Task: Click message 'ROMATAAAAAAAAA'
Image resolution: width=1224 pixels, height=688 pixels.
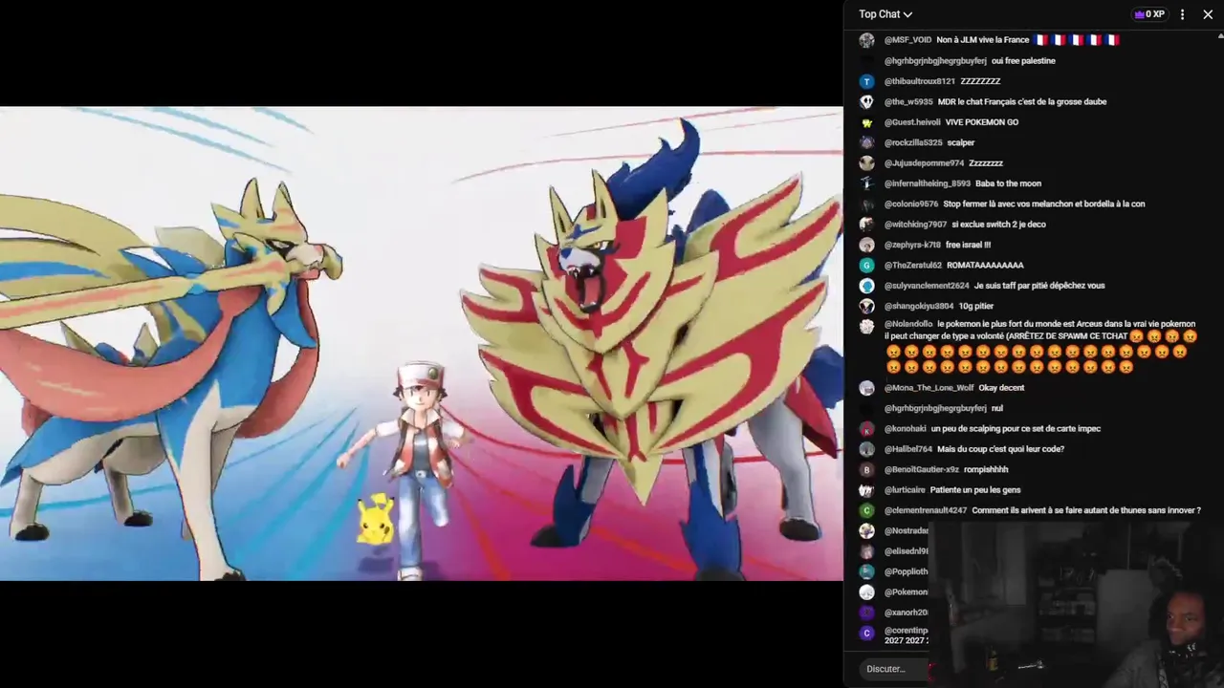Action: pyautogui.click(x=985, y=265)
